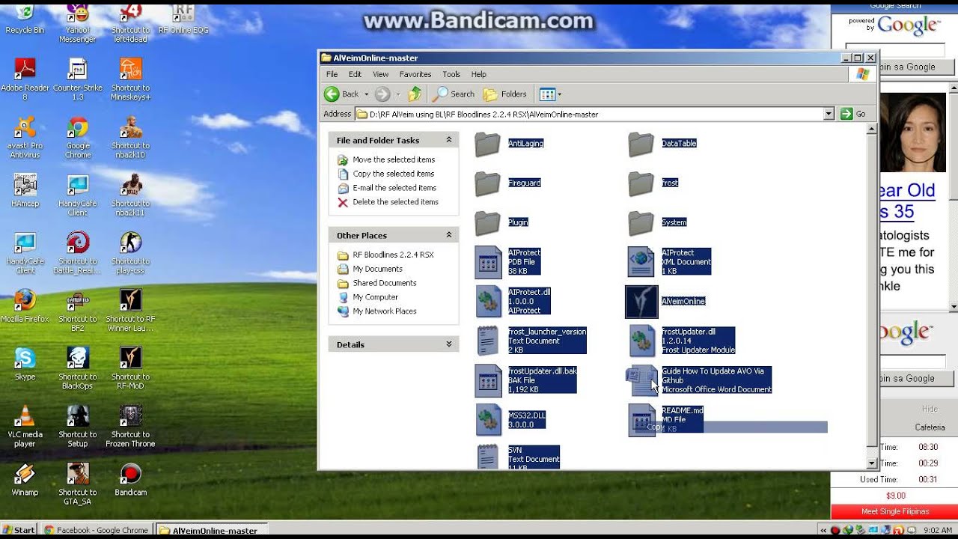Select the Guide How To Update AVO document
The width and height of the screenshot is (958, 539).
(641, 380)
